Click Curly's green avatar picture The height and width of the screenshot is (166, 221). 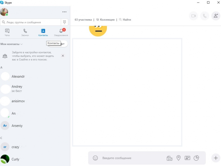click(x=5, y=159)
